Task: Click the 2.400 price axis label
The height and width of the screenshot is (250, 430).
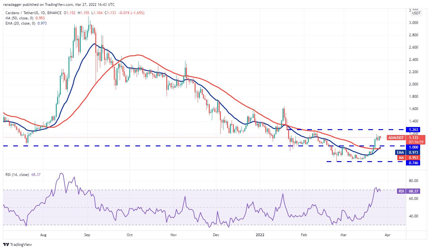Action: pos(413,60)
